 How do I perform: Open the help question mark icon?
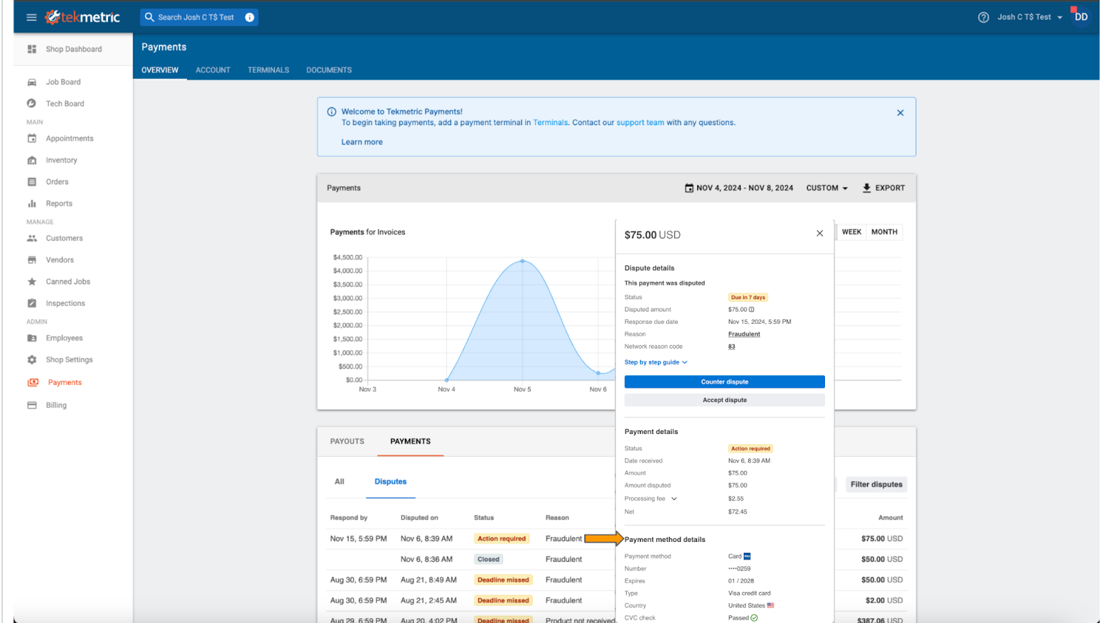(983, 17)
